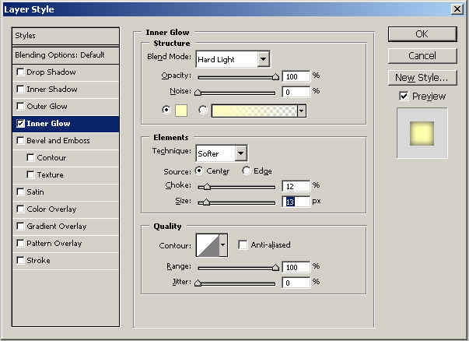Select the solid color radio button
Viewport: 469px width, 341px height.
[x=166, y=110]
